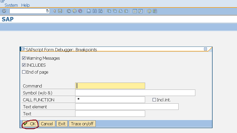Click the Customize Local Layout icon
The width and height of the screenshot is (237, 133).
coord(155,11)
